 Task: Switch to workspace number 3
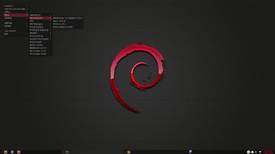[125, 152]
